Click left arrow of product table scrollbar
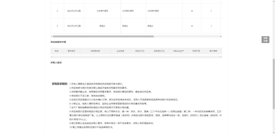The height and width of the screenshot is (134, 275). 52,36
